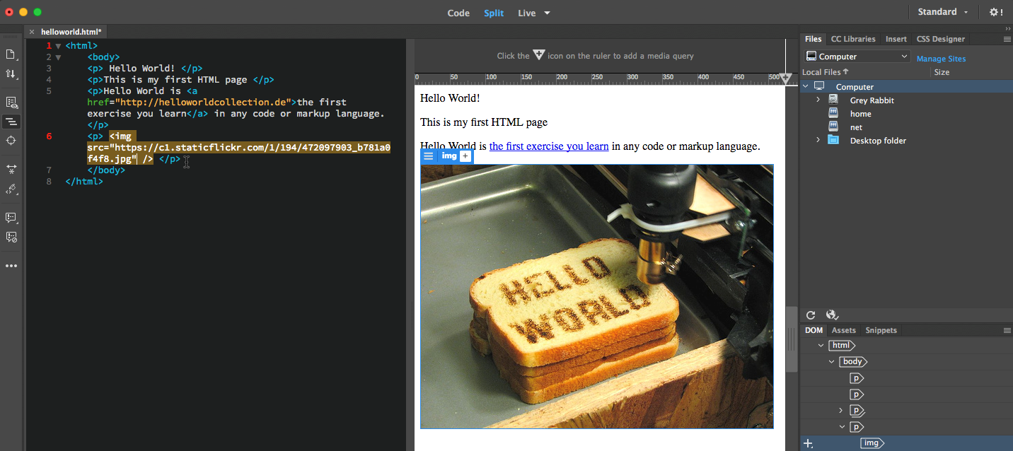Open the Snippets tab
Viewport: 1013px width, 451px height.
point(881,330)
